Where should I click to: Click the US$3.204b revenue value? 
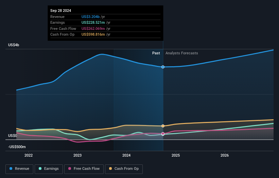(90, 17)
